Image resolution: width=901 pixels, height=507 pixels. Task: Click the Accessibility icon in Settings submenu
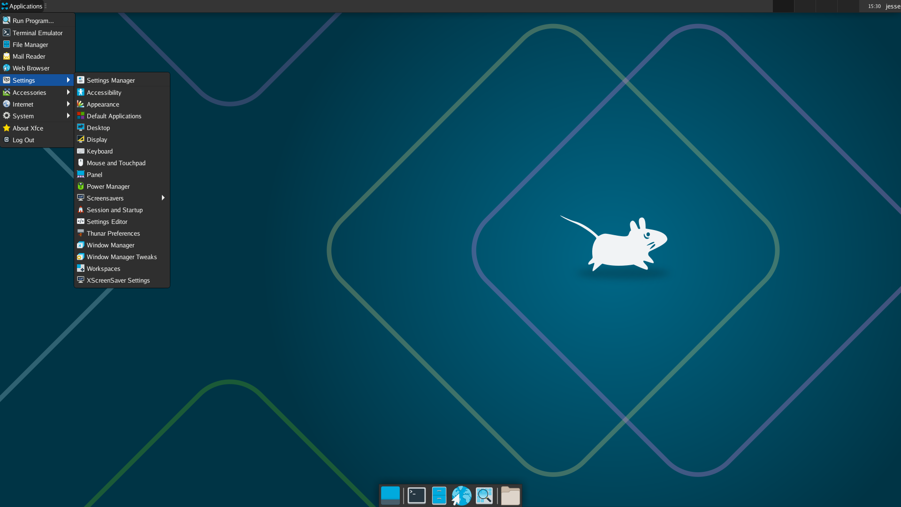[81, 92]
